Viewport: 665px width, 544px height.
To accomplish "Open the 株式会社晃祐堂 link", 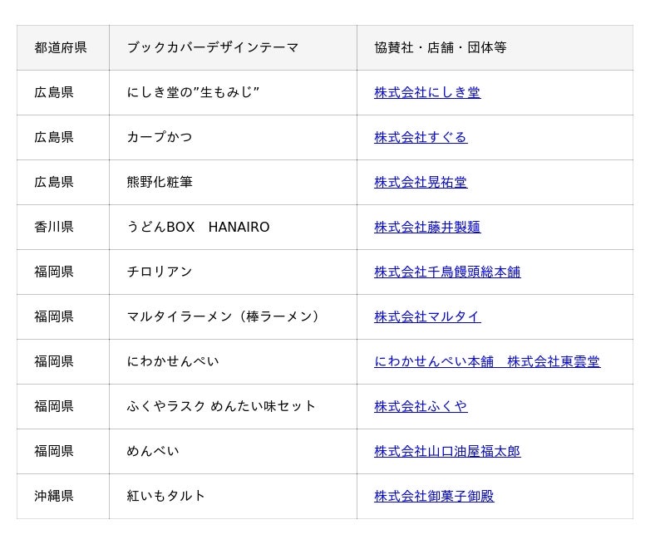I will (x=421, y=182).
